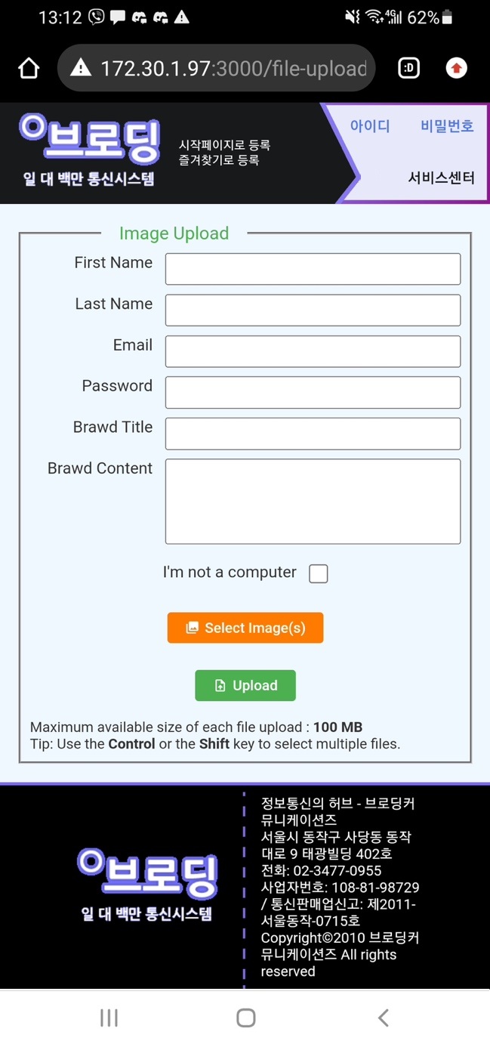Click the Brawding logo in header
This screenshot has width=490, height=1050.
[90, 150]
